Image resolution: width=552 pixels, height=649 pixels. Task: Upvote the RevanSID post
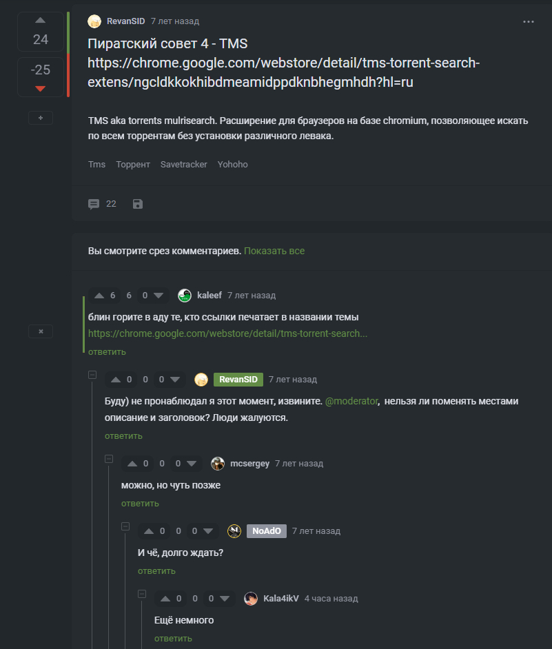click(x=40, y=21)
